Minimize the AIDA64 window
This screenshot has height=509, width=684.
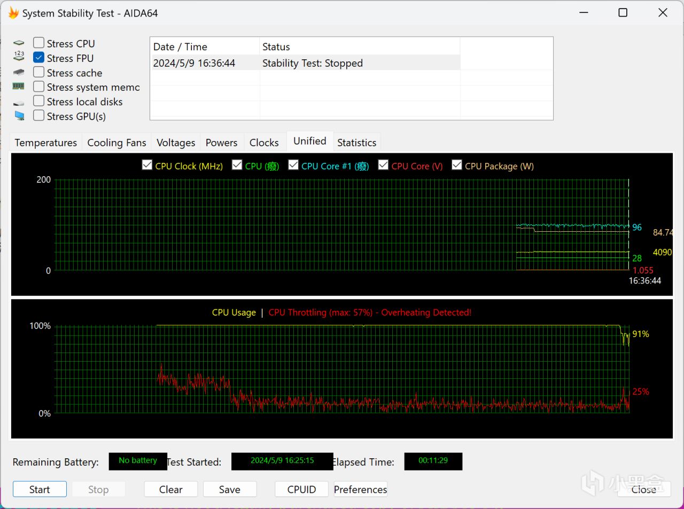coord(584,13)
